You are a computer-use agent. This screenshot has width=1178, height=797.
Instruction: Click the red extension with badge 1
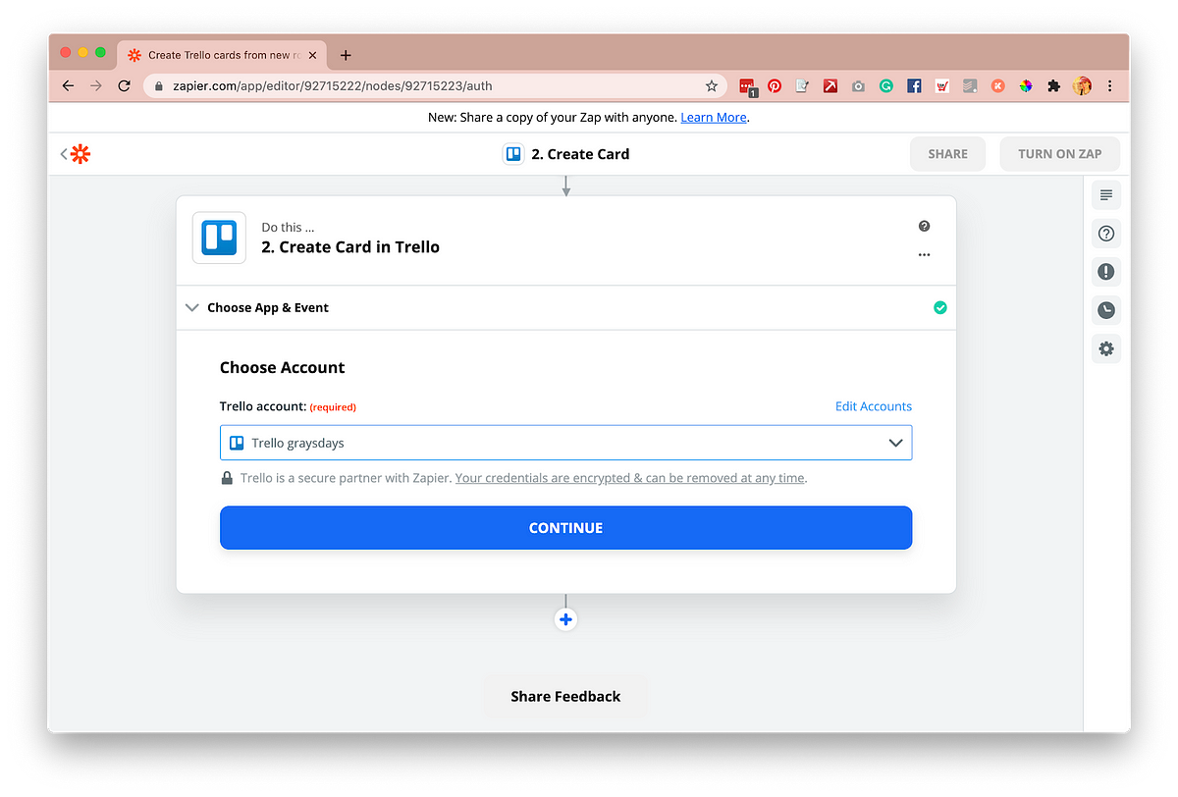click(x=748, y=87)
